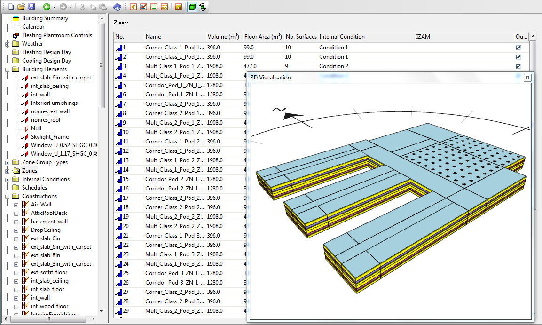The image size is (542, 325).
Task: Save the project using the Save icon
Action: (x=31, y=7)
